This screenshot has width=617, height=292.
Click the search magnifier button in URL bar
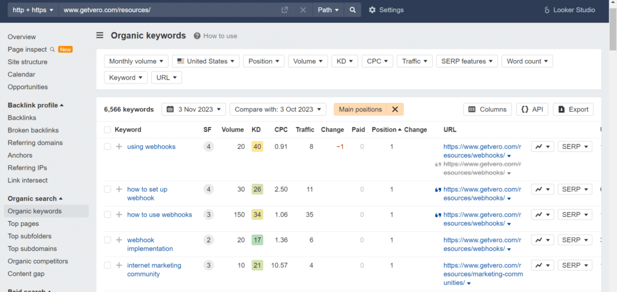(x=352, y=10)
